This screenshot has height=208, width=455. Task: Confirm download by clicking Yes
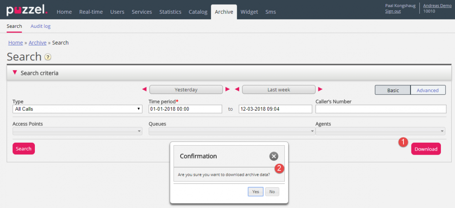tap(255, 192)
